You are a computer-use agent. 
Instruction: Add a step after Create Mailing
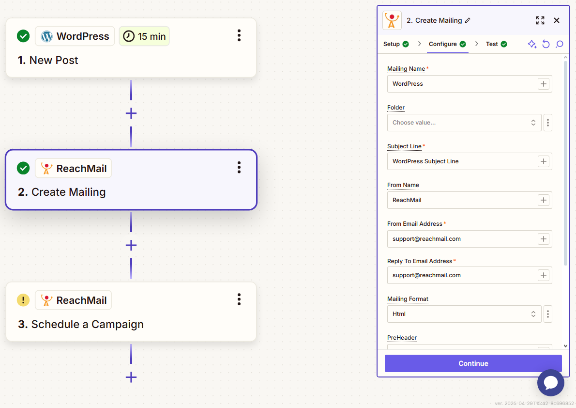131,245
